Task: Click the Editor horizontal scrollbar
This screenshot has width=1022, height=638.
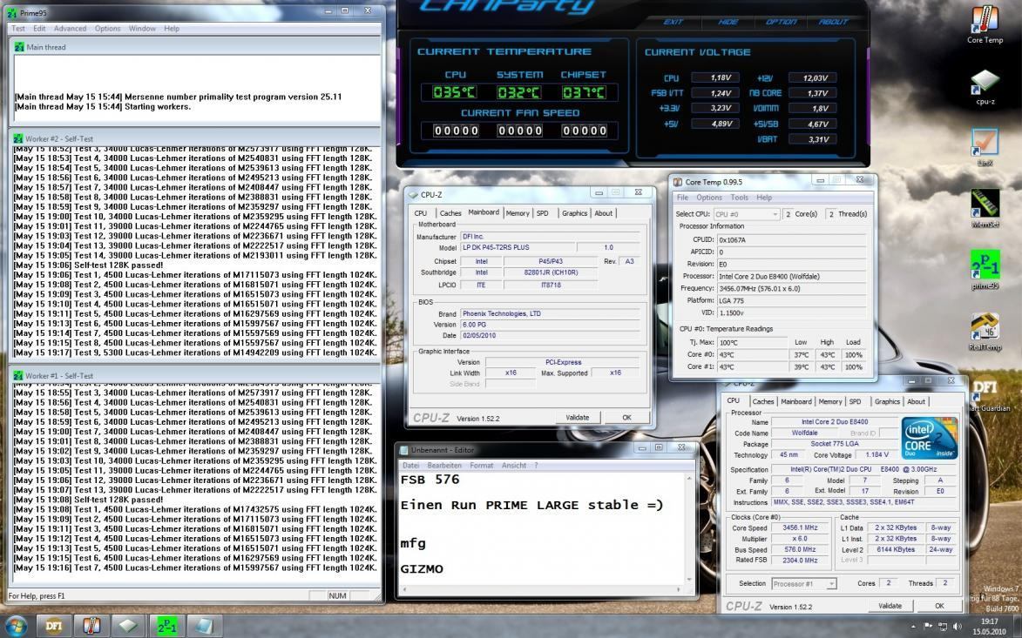Action: coord(542,589)
